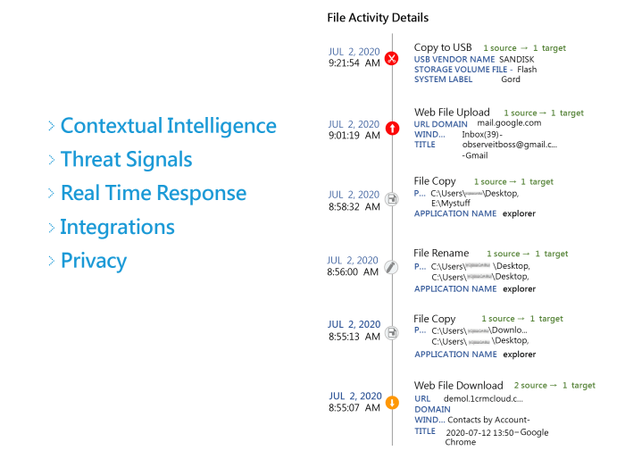Expand the Privacy chevron
This screenshot has height=459, width=625.
(x=51, y=262)
